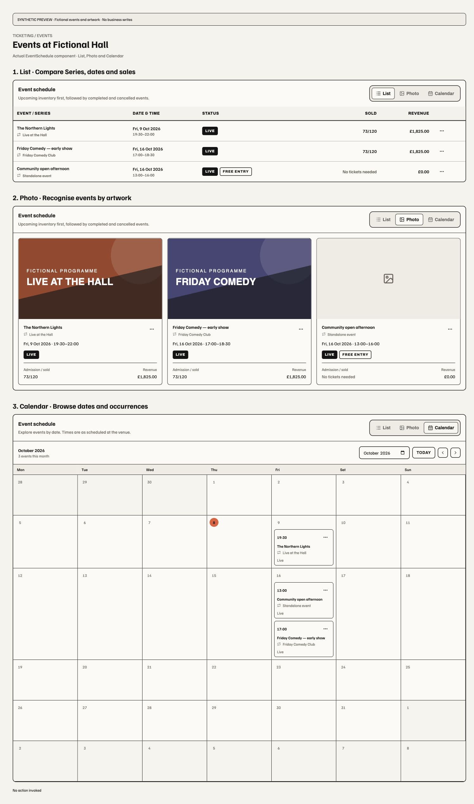Show more actions for the Community open afternoon list row
This screenshot has width=474, height=804.
[x=441, y=172]
